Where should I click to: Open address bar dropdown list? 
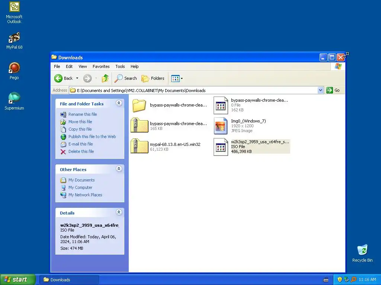(320, 91)
